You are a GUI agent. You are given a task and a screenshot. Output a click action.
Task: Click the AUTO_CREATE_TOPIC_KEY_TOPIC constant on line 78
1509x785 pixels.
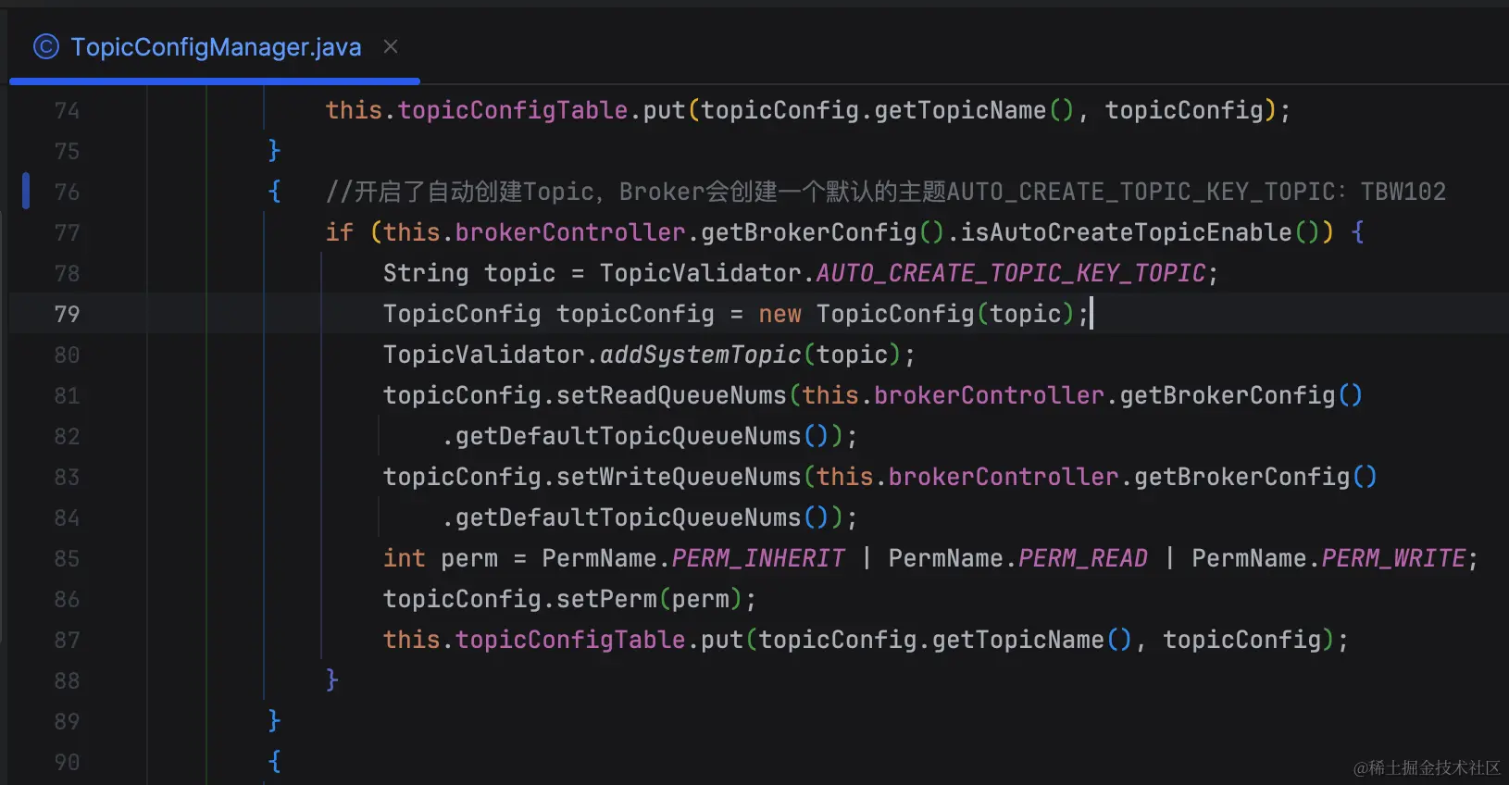(x=1011, y=273)
